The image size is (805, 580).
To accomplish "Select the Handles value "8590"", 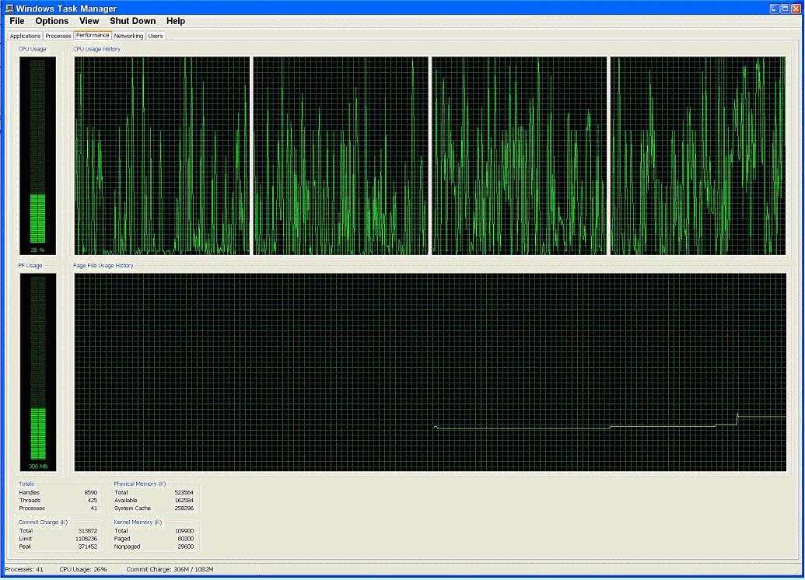I will click(x=90, y=492).
